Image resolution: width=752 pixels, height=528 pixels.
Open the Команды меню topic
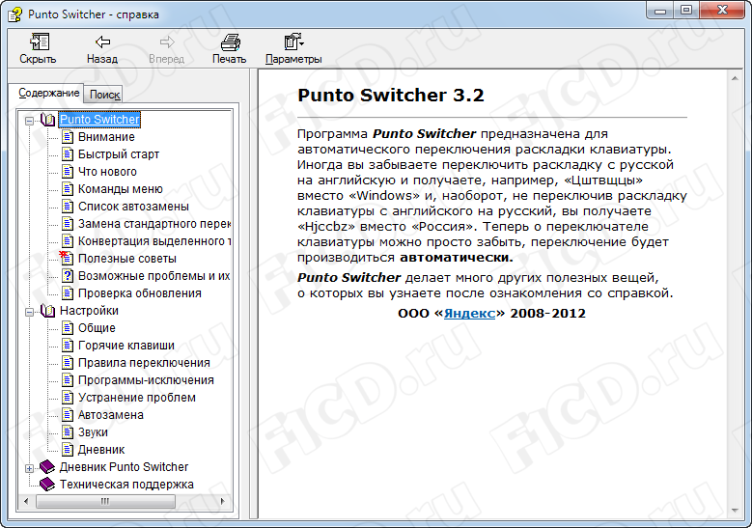point(121,189)
